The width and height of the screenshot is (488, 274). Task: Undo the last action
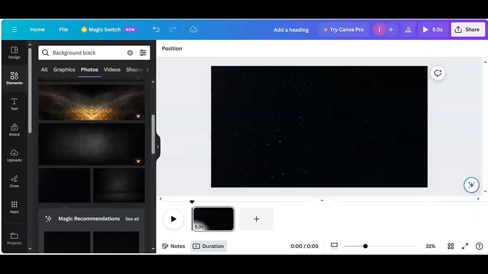point(156,29)
